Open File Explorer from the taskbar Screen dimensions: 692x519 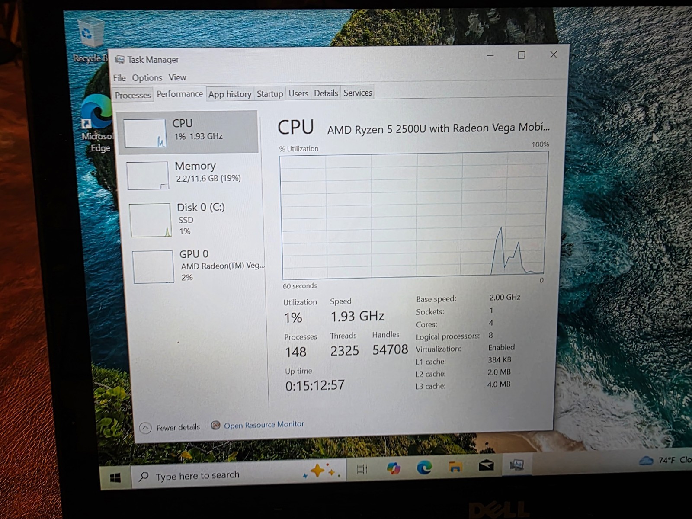455,466
